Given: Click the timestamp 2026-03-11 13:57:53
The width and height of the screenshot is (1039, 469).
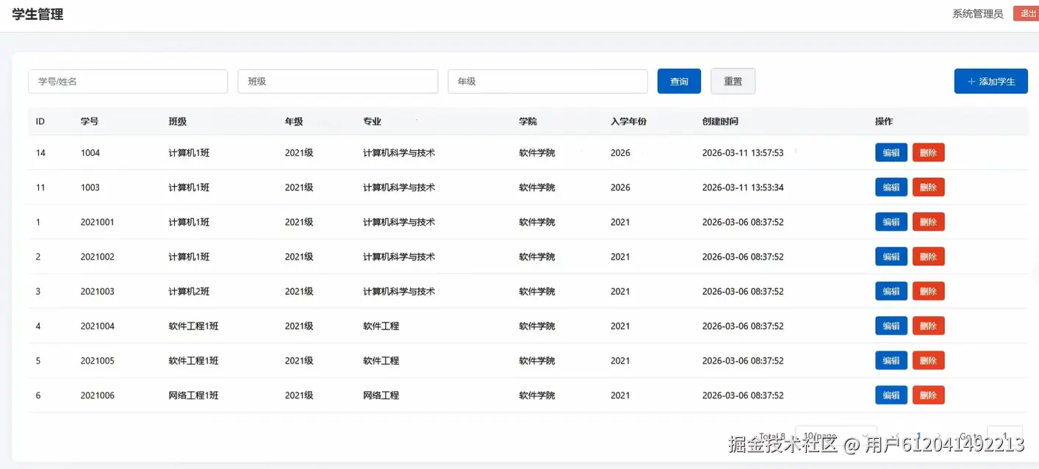Looking at the screenshot, I should tap(743, 153).
